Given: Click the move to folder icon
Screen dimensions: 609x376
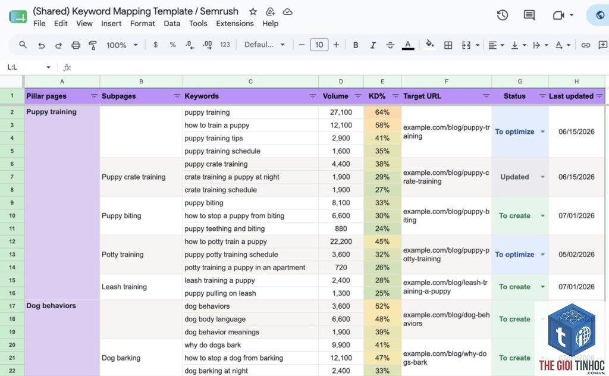Looking at the screenshot, I should tap(271, 12).
